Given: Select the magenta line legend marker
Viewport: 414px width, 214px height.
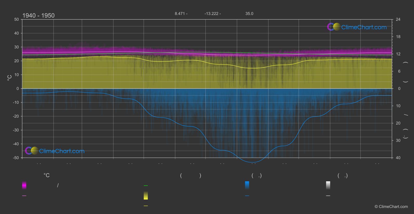Looking at the screenshot, I should click(24, 196).
